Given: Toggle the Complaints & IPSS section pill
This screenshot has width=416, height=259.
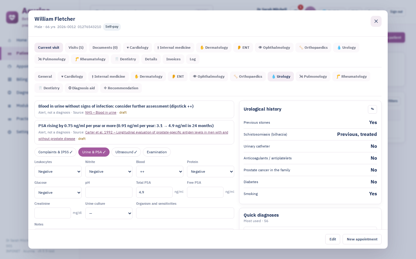Looking at the screenshot, I should pos(55,152).
